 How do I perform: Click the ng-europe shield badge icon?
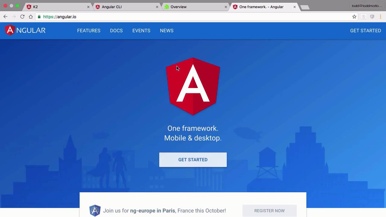[95, 210]
